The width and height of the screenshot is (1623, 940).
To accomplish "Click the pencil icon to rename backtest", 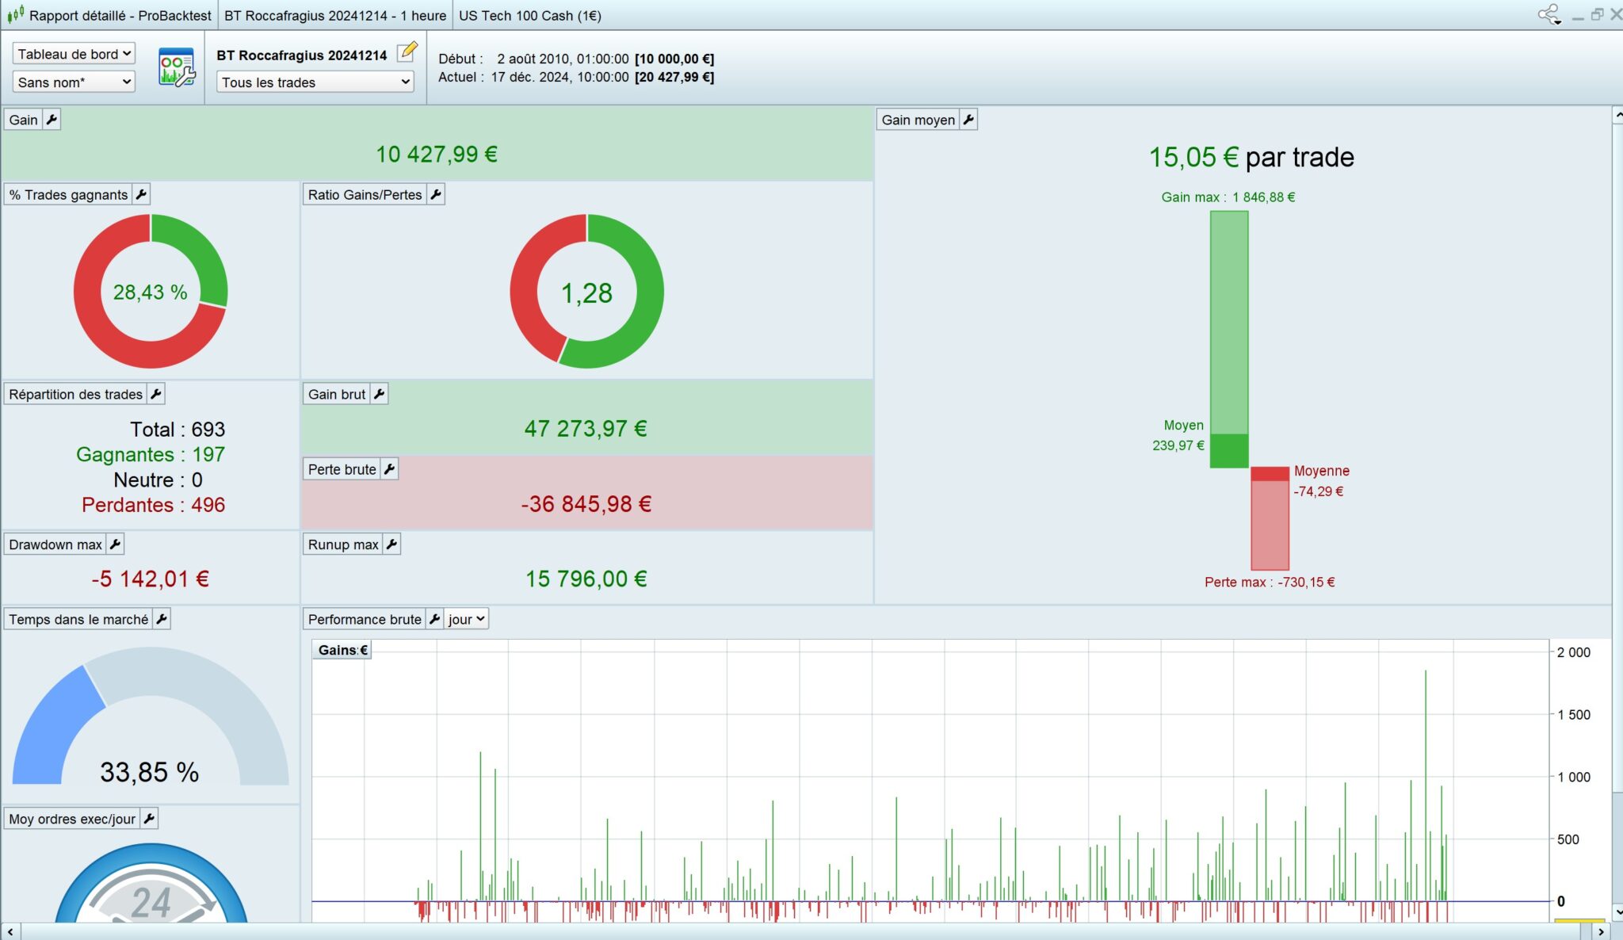I will click(407, 52).
